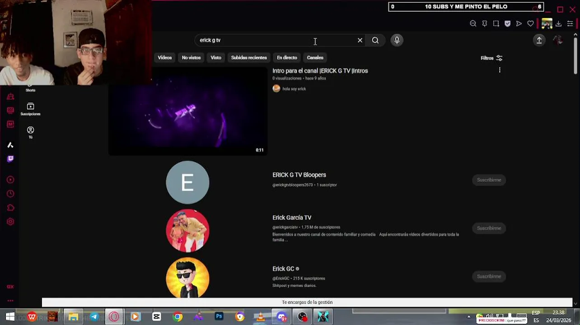Take a snapshot with the Opera capture icon
The height and width of the screenshot is (325, 580).
pos(496,23)
